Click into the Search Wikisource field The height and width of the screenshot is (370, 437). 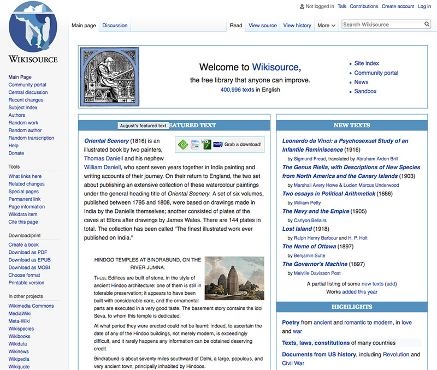[x=382, y=25]
